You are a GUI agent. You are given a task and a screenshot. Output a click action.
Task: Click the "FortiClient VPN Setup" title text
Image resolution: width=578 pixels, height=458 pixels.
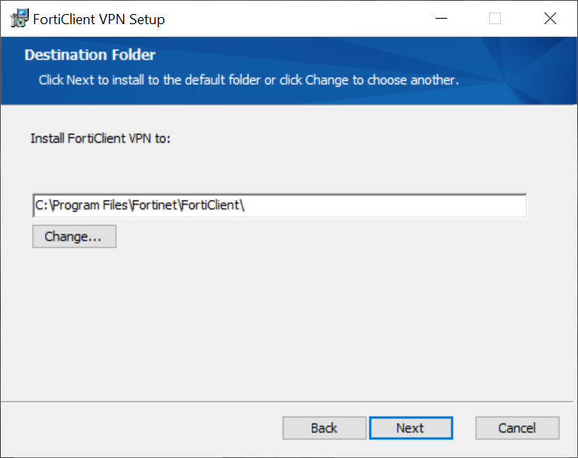(x=100, y=19)
